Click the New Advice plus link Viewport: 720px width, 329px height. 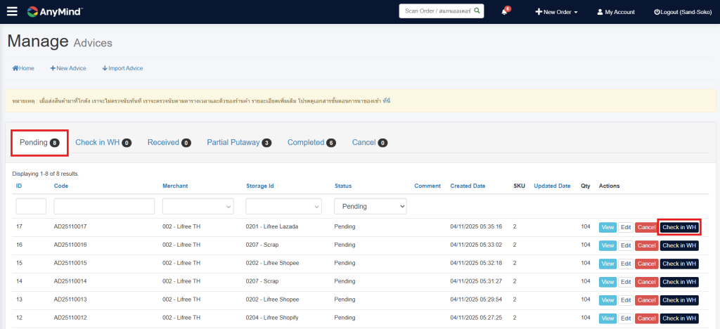tap(68, 68)
